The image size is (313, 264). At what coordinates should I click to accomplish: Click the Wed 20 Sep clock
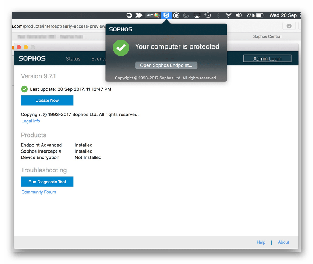285,15
